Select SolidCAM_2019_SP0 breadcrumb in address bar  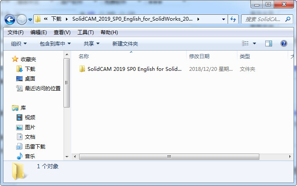point(132,19)
